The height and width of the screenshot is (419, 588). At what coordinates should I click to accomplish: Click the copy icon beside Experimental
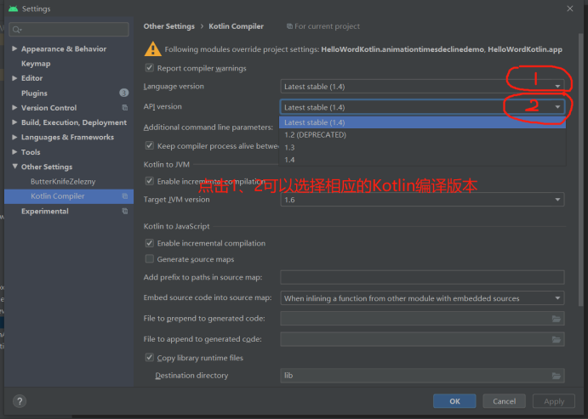[x=125, y=211]
